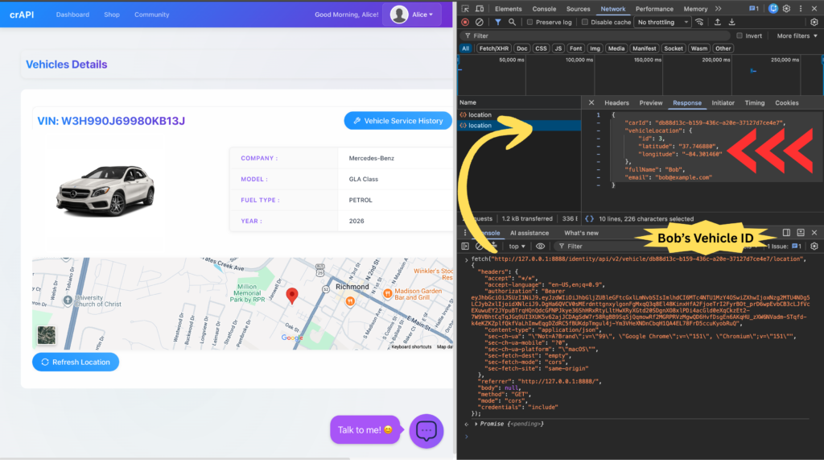
Task: Open Network panel settings gear
Action: 814,22
